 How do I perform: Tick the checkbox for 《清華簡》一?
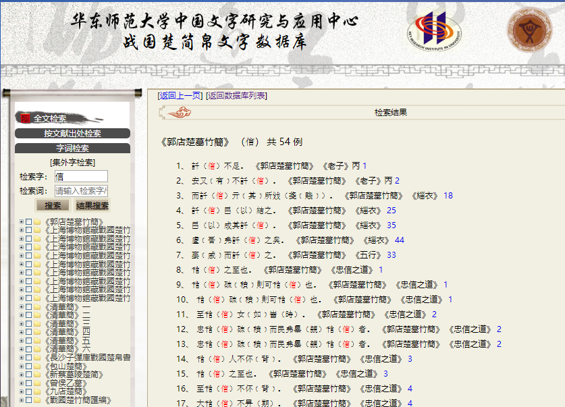point(29,307)
